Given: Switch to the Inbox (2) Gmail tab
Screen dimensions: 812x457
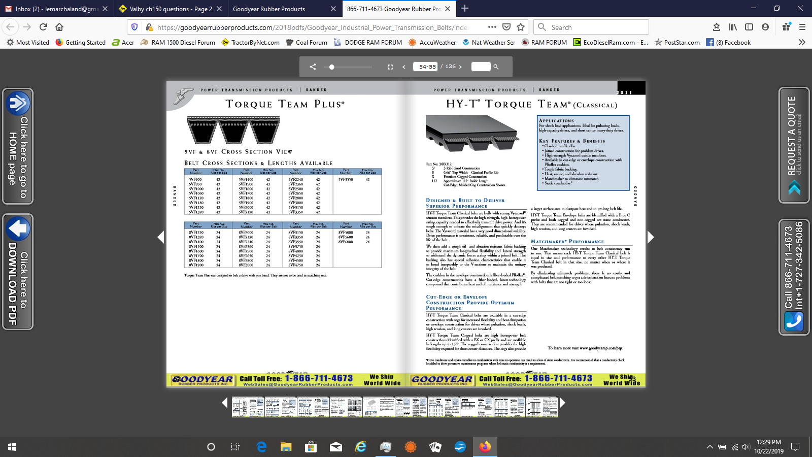Looking at the screenshot, I should coord(56,9).
